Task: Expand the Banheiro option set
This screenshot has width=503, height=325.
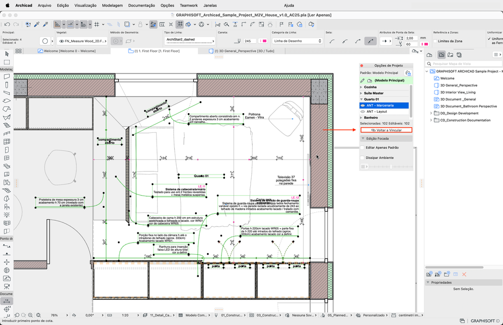Action: tap(361, 118)
